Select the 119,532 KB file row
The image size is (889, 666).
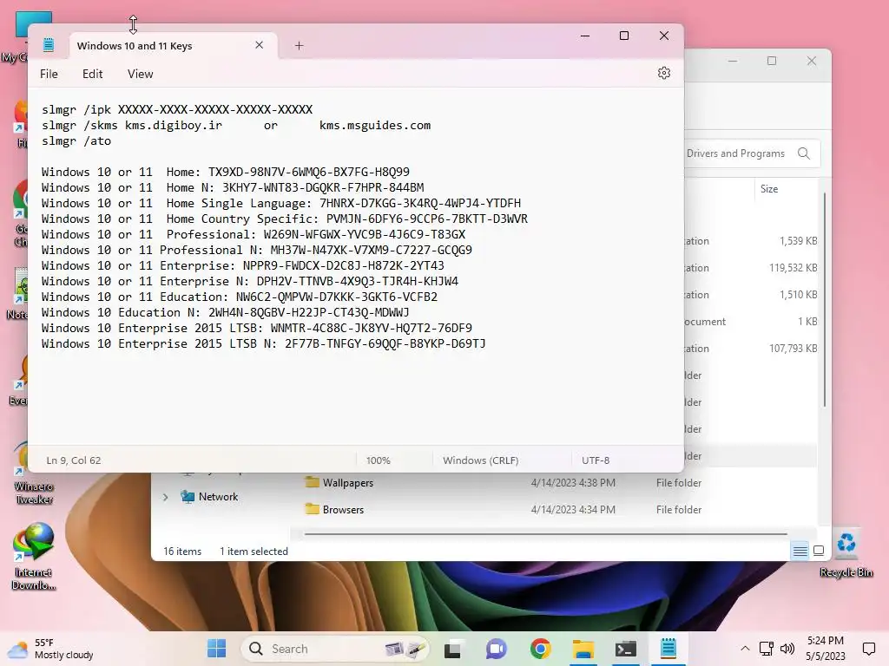751,268
